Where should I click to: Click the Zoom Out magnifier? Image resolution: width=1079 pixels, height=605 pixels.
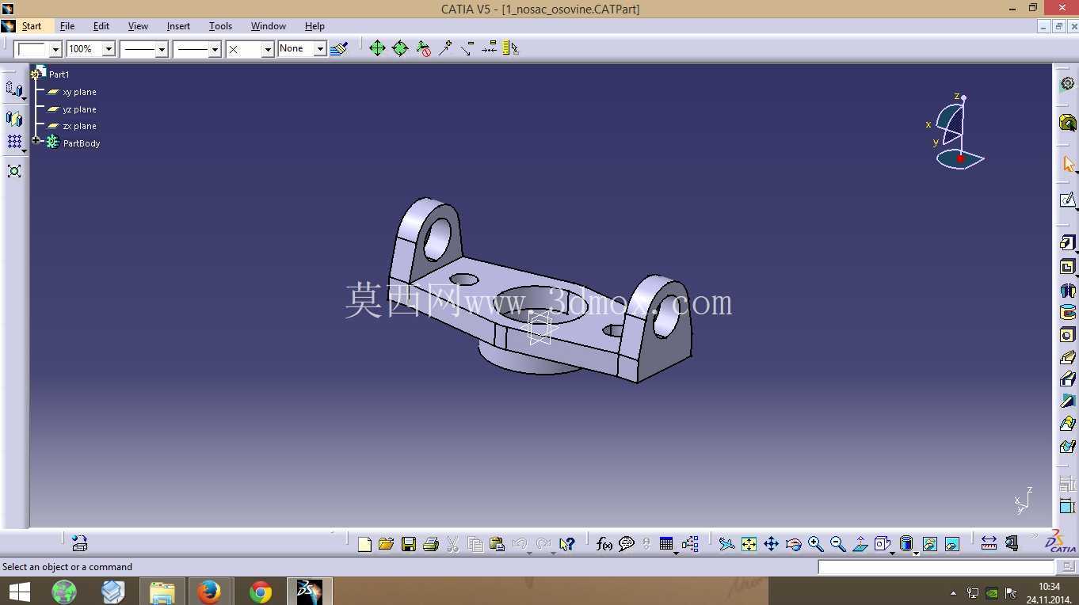(x=837, y=544)
